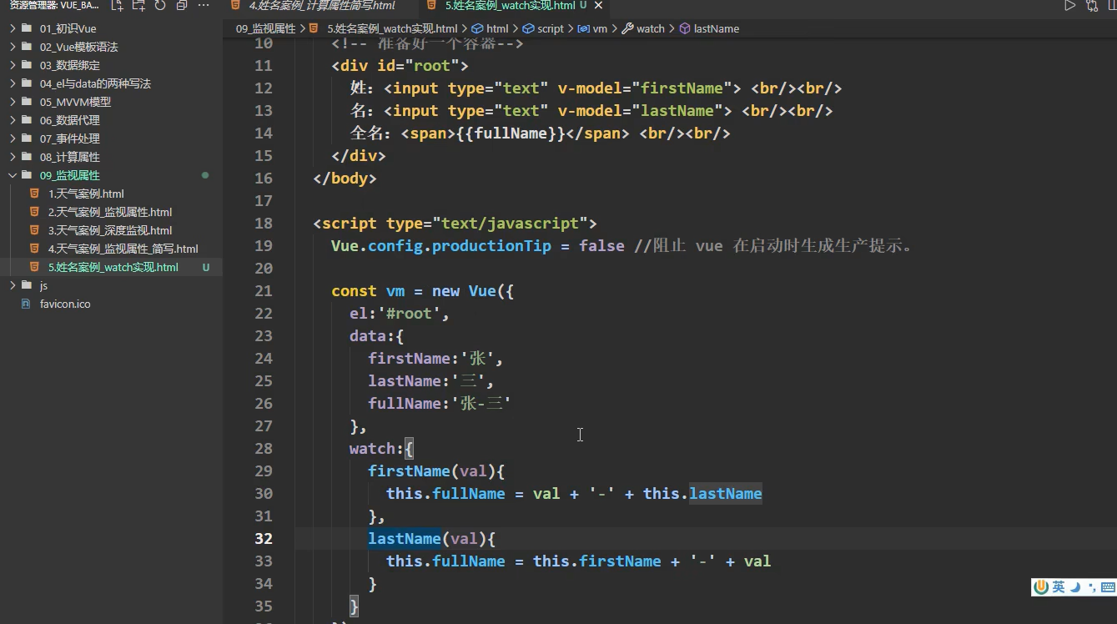Toggle the IME 英 language mode
Viewport: 1117px width, 624px height.
(1058, 587)
